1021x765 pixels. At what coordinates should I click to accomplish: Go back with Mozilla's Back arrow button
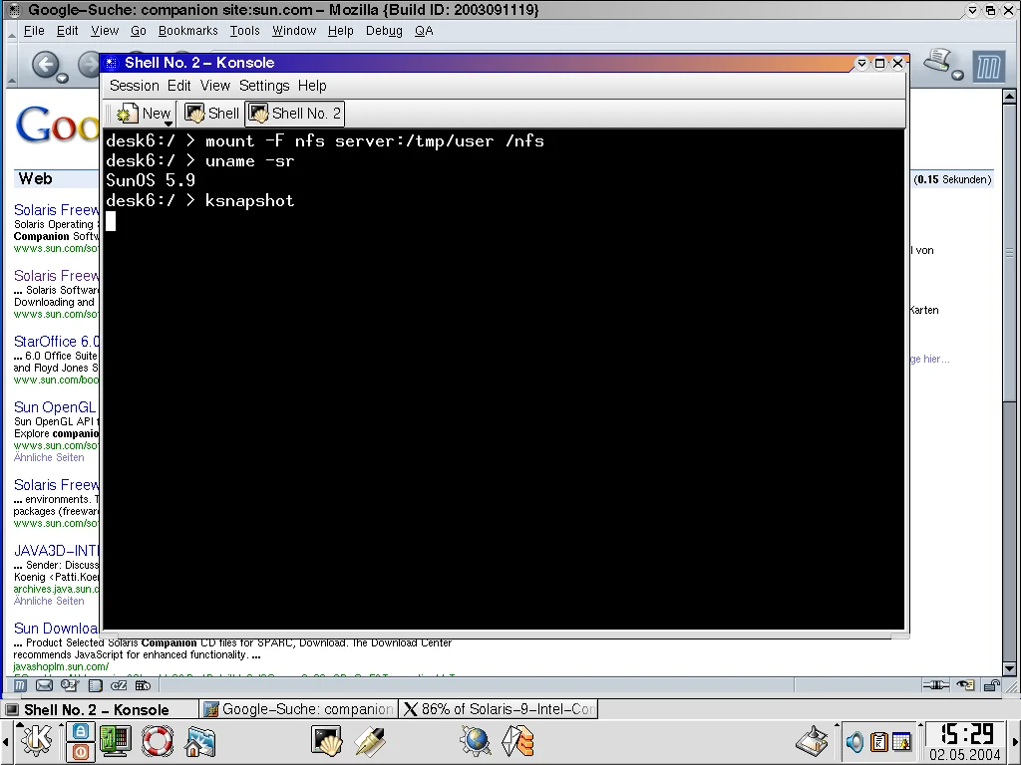[44, 65]
